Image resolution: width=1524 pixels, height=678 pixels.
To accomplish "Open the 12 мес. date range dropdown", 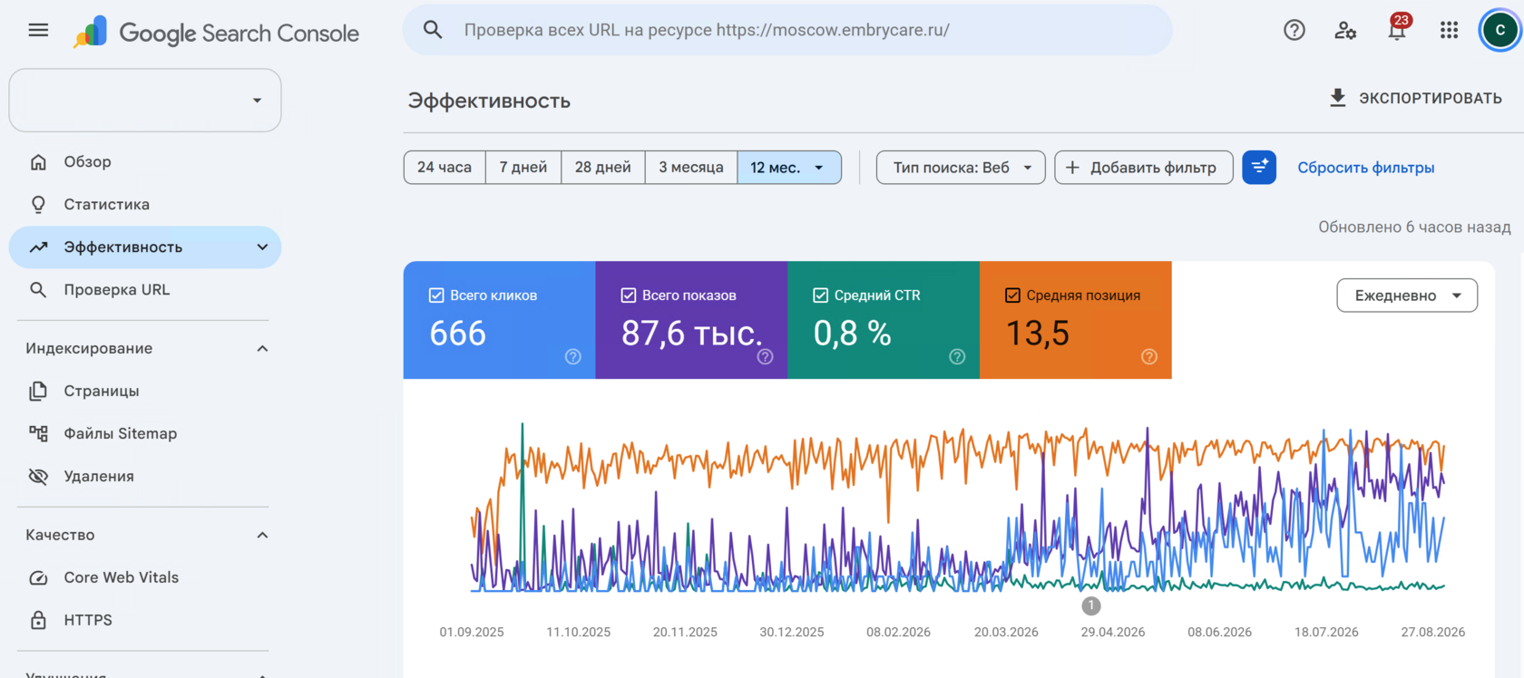I will tap(789, 168).
